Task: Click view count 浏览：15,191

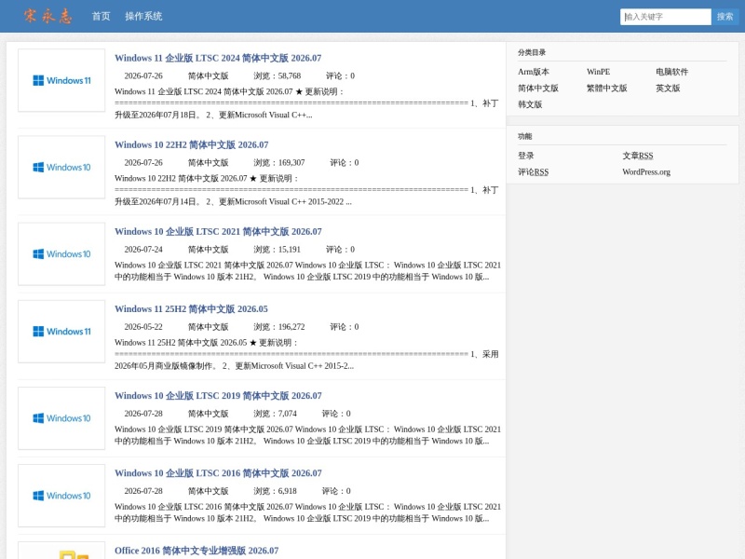Action: 277,249
